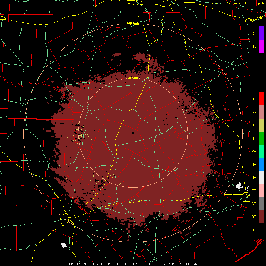Image resolution: width=266 pixels, height=266 pixels.
Task: Click the NEXLAB-College of DuPage header text
Action: tap(236, 3)
